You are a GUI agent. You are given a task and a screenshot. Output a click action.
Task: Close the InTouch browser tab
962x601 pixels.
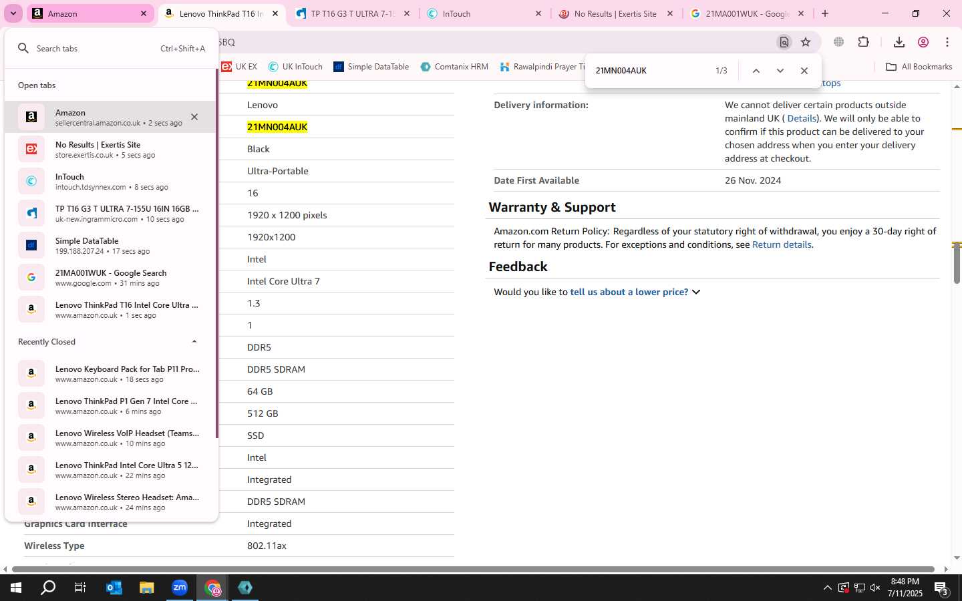coord(538,13)
